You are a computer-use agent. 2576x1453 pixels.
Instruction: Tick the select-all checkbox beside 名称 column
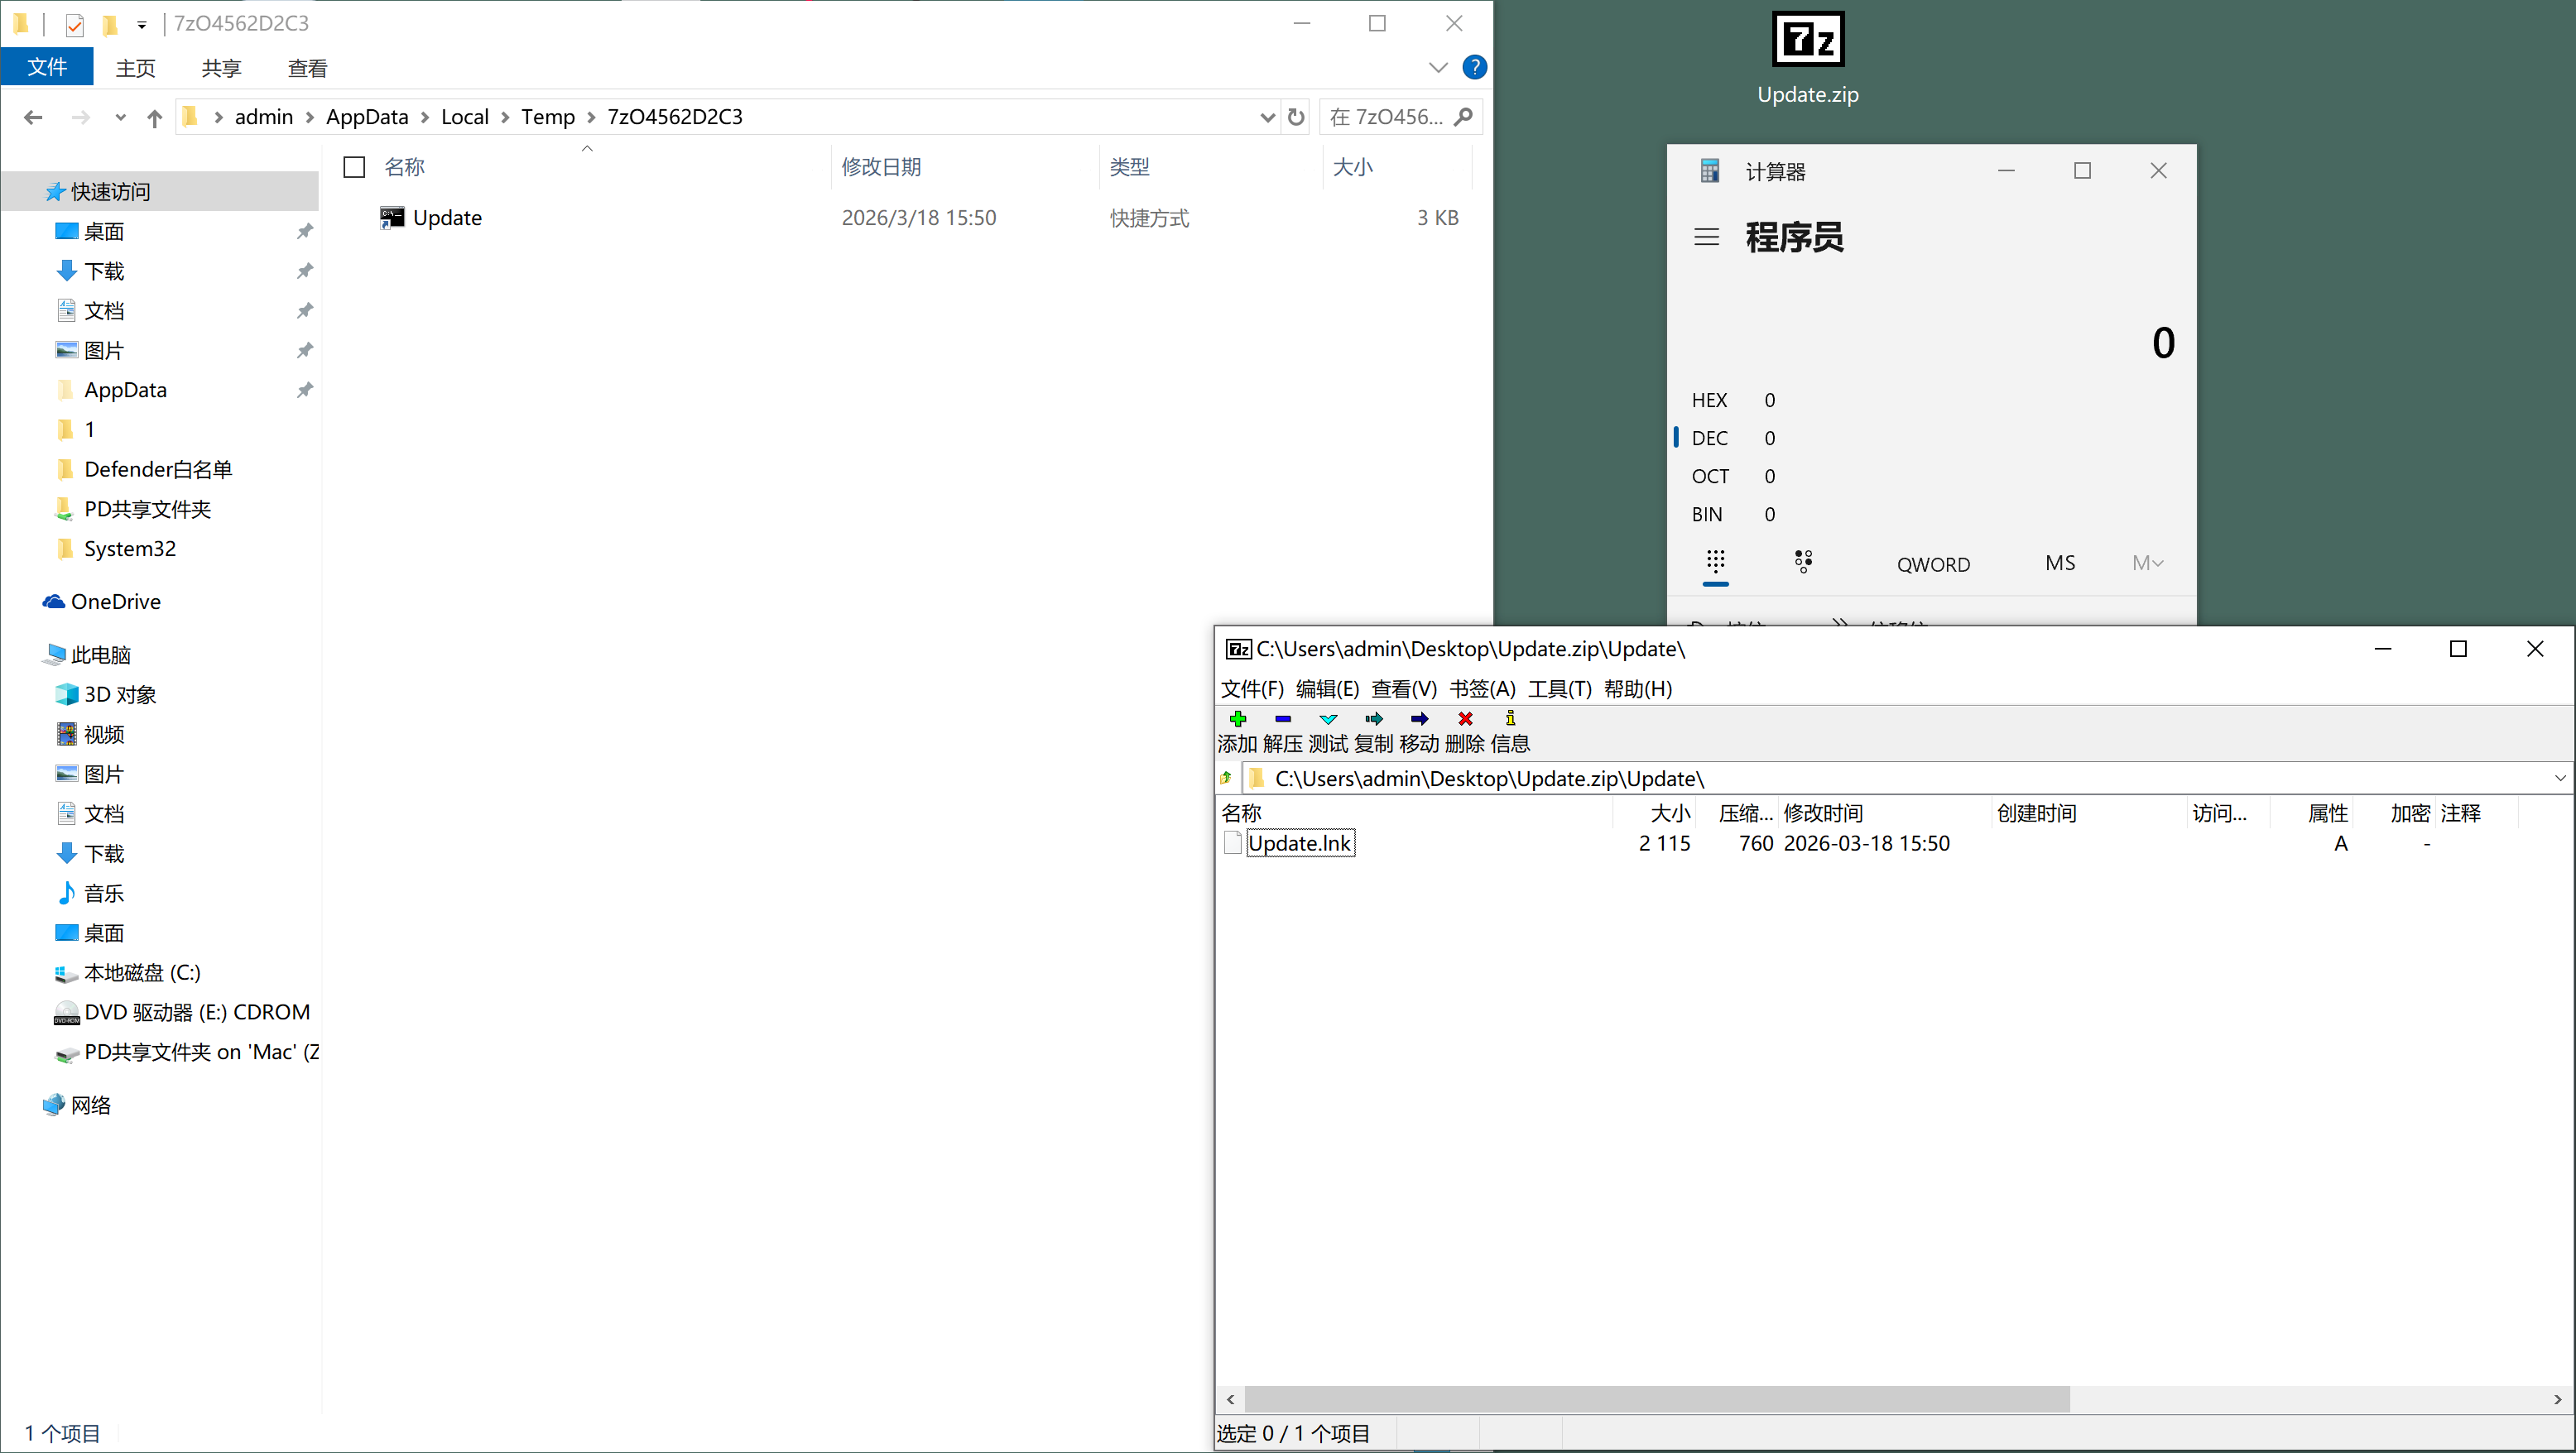tap(354, 167)
